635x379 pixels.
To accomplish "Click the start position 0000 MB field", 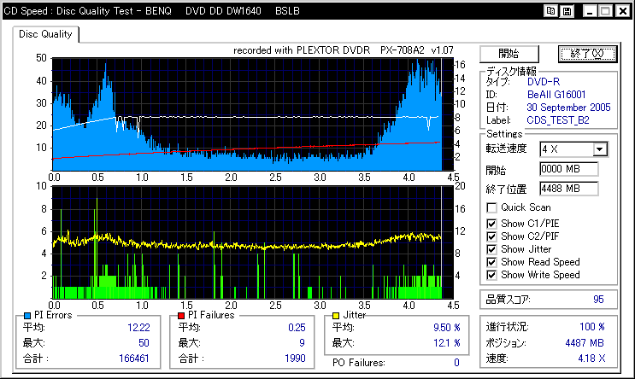I will coord(568,169).
